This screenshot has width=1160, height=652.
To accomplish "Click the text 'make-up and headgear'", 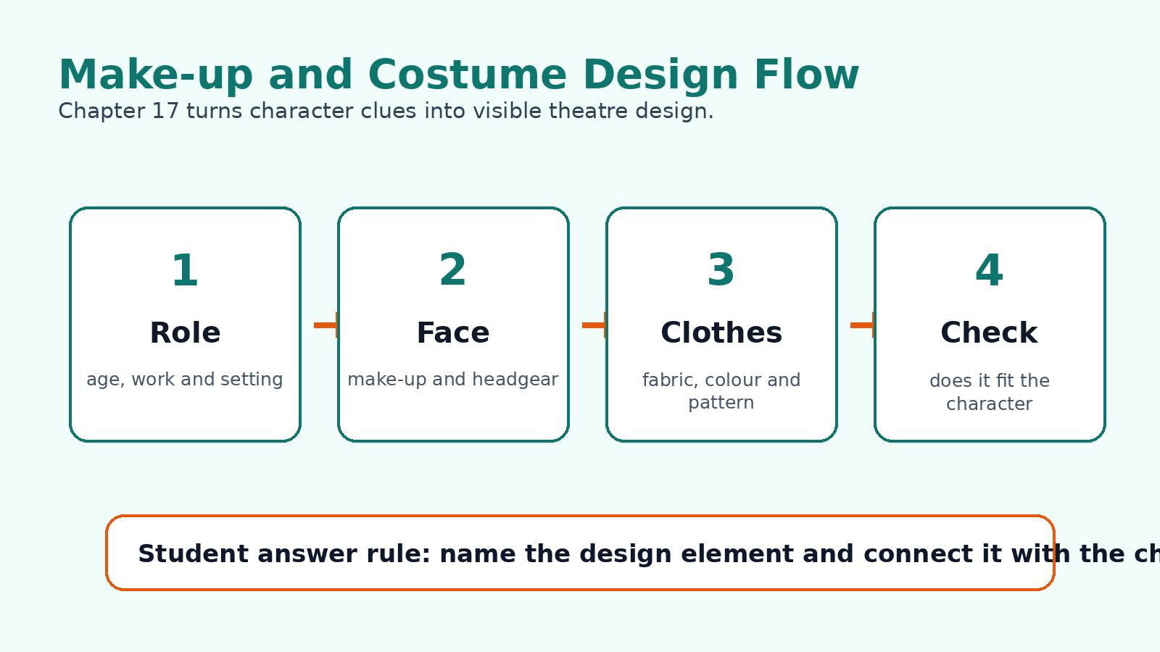I will click(453, 380).
